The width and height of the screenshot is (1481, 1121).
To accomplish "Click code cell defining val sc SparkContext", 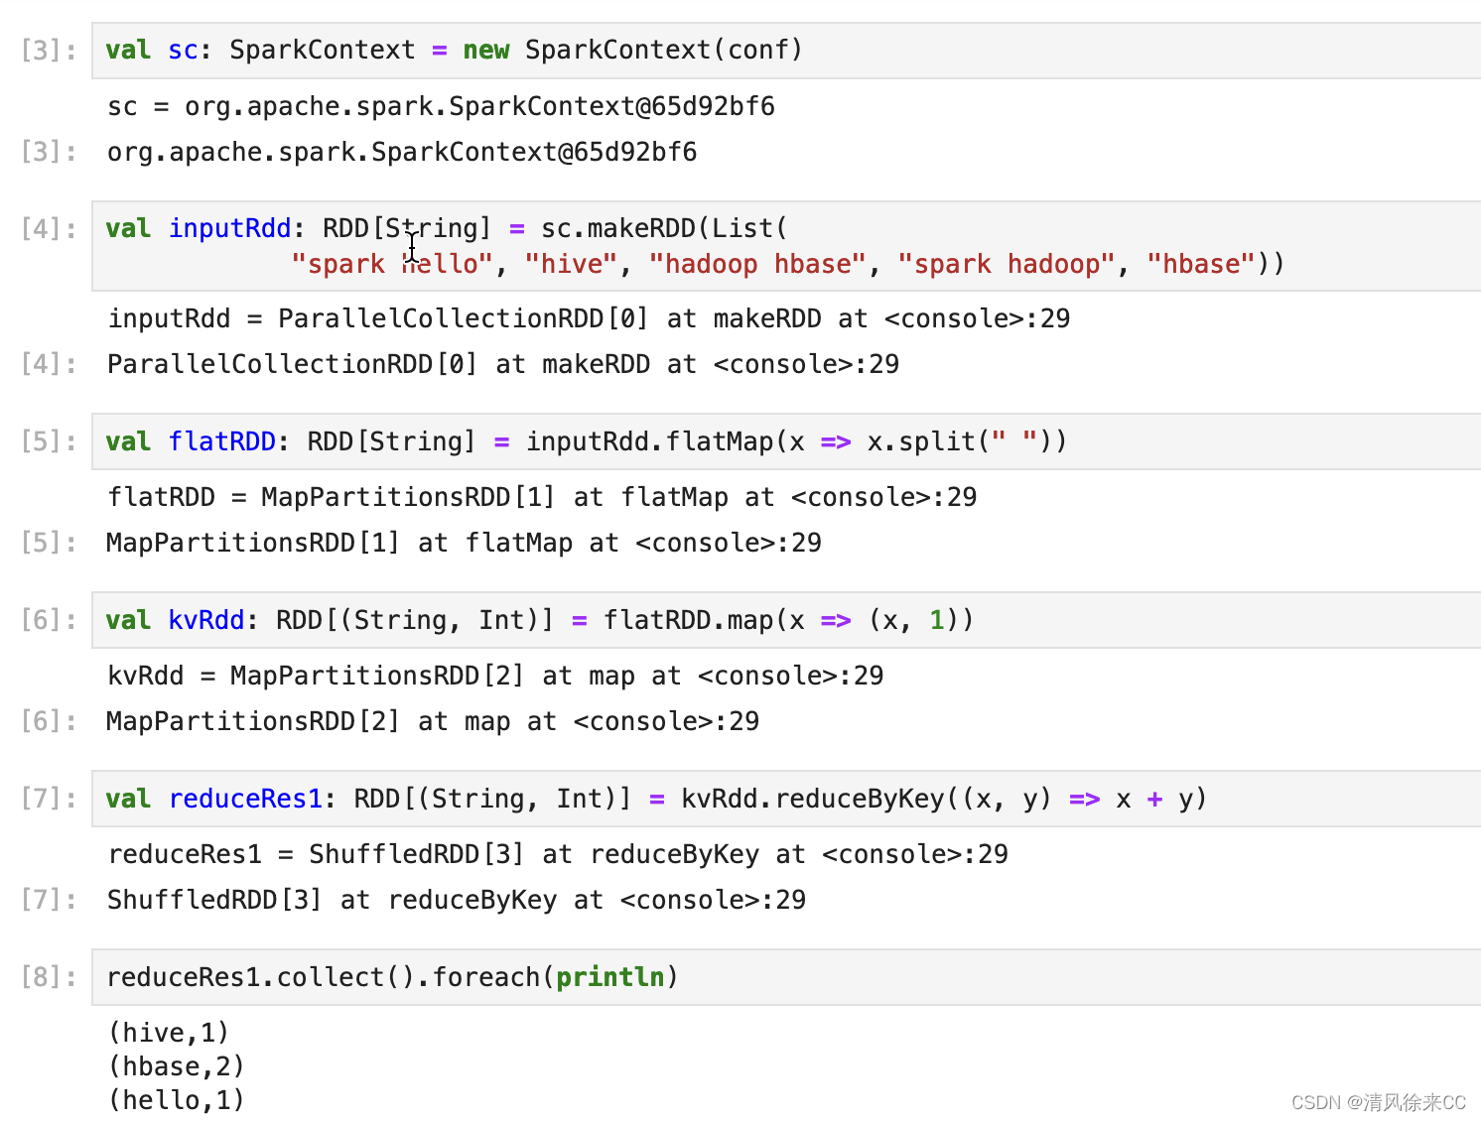I will coord(786,51).
